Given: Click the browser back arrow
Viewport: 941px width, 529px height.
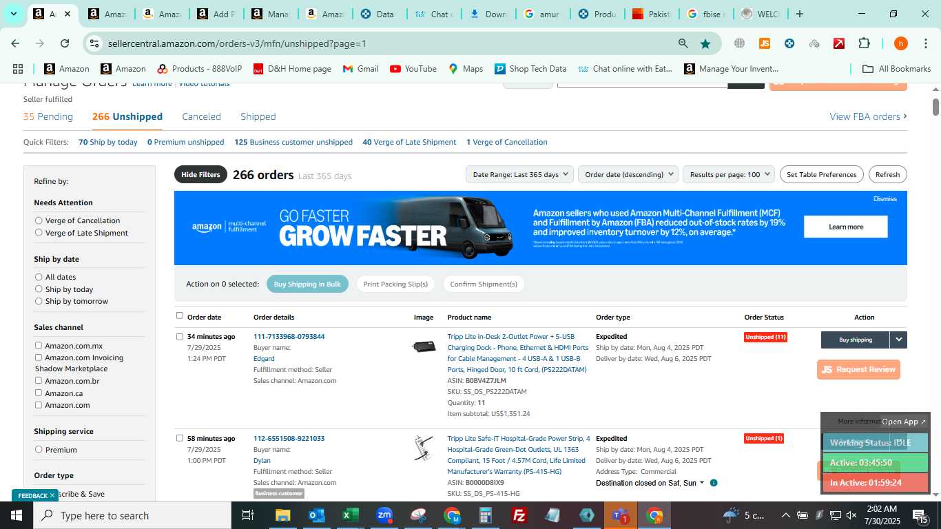Looking at the screenshot, I should click(15, 43).
